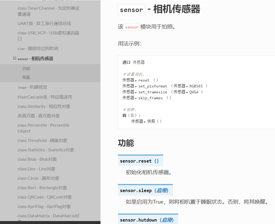The image size is (275, 224).
Task: Open the 常量 section under sensor
Action: tap(26, 77)
